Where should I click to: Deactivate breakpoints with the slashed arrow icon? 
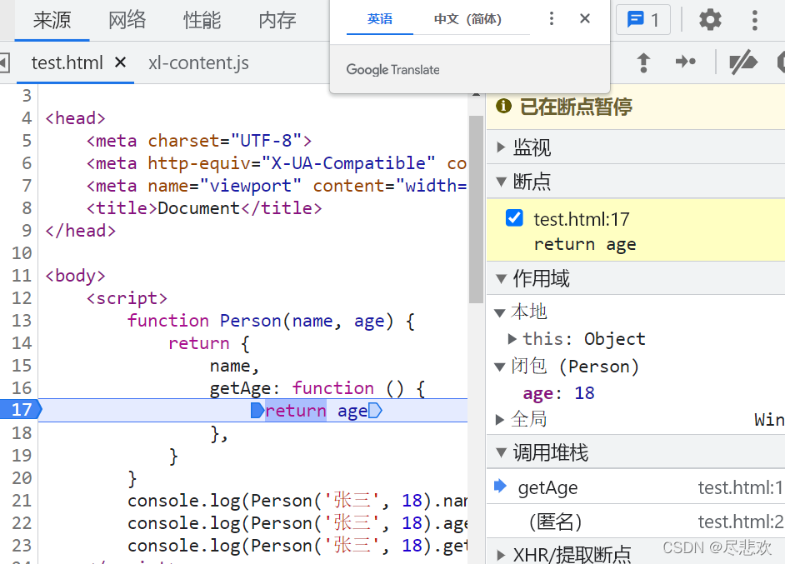click(742, 62)
